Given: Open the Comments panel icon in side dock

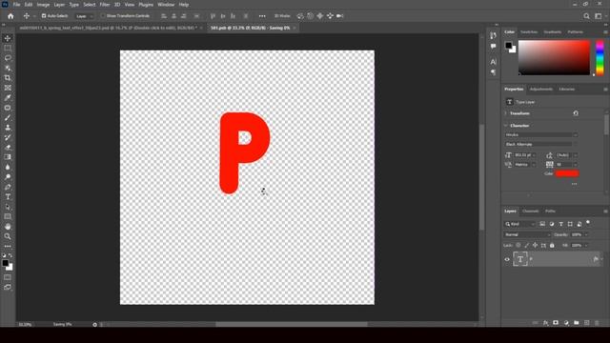Looking at the screenshot, I should (x=494, y=47).
